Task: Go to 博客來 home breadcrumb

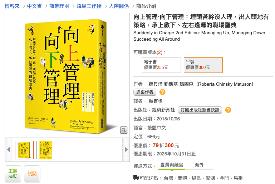Action: click(x=12, y=6)
